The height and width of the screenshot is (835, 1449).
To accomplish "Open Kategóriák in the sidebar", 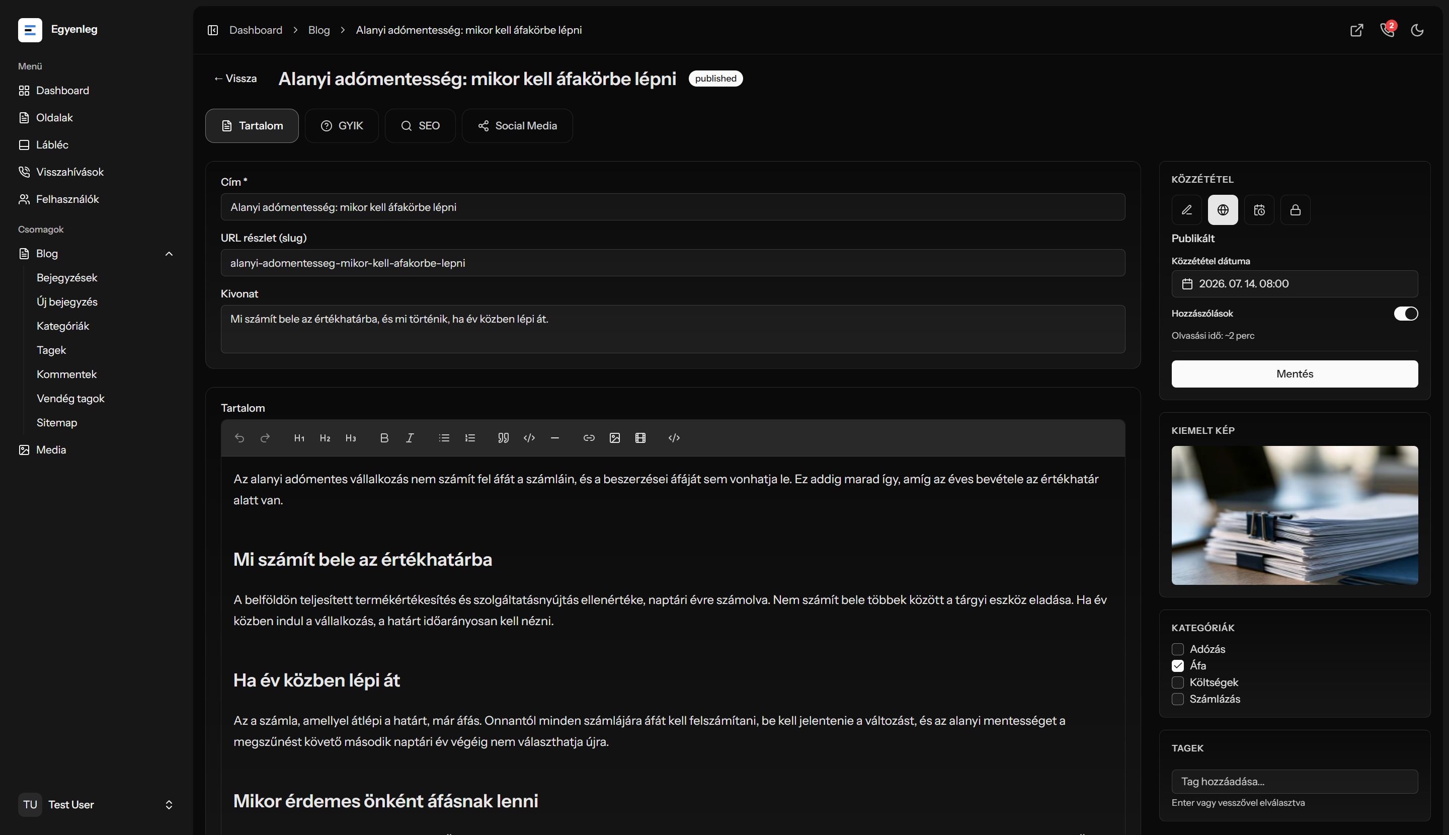I will pos(63,326).
